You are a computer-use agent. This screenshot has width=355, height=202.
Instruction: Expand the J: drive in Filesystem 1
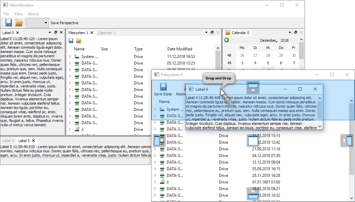pyautogui.click(x=70, y=129)
